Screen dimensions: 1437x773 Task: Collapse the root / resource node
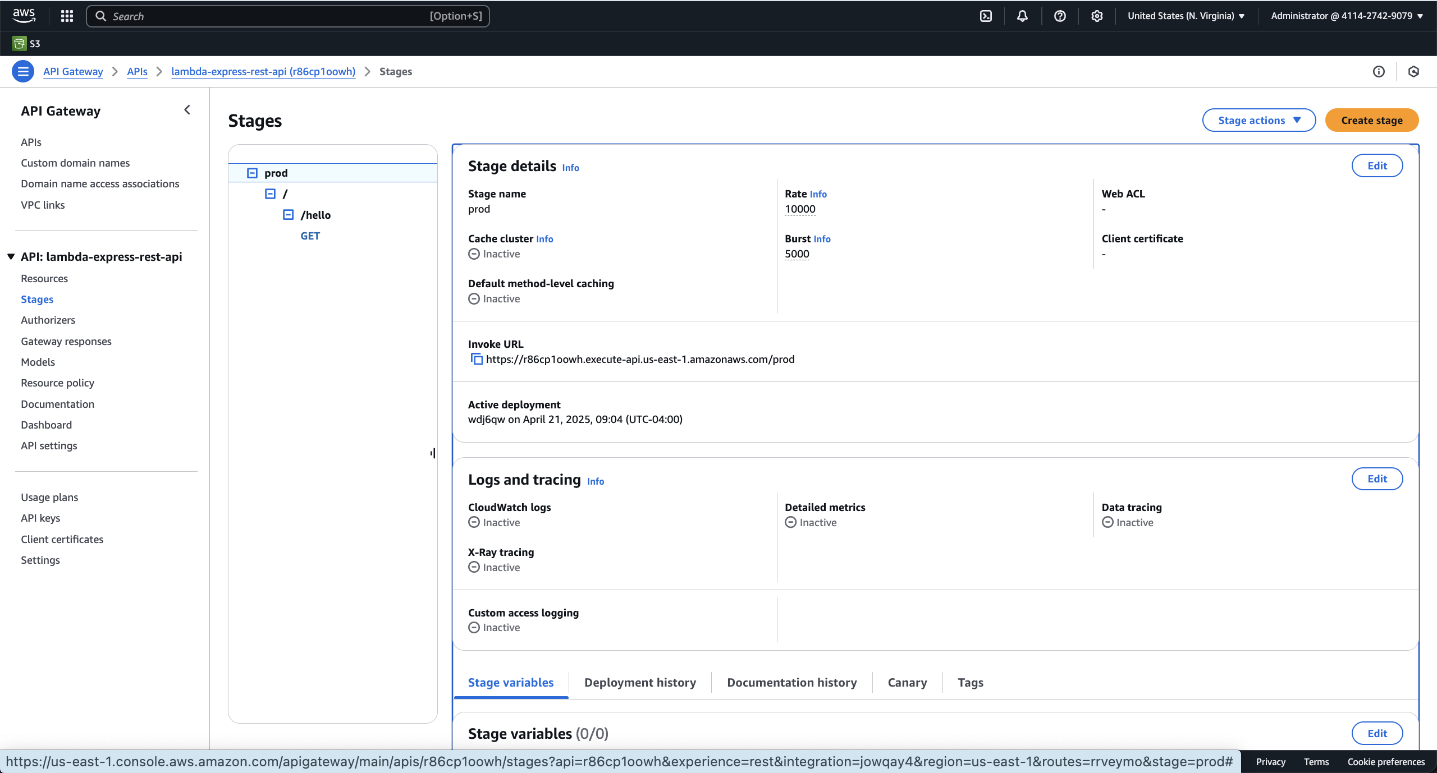270,194
